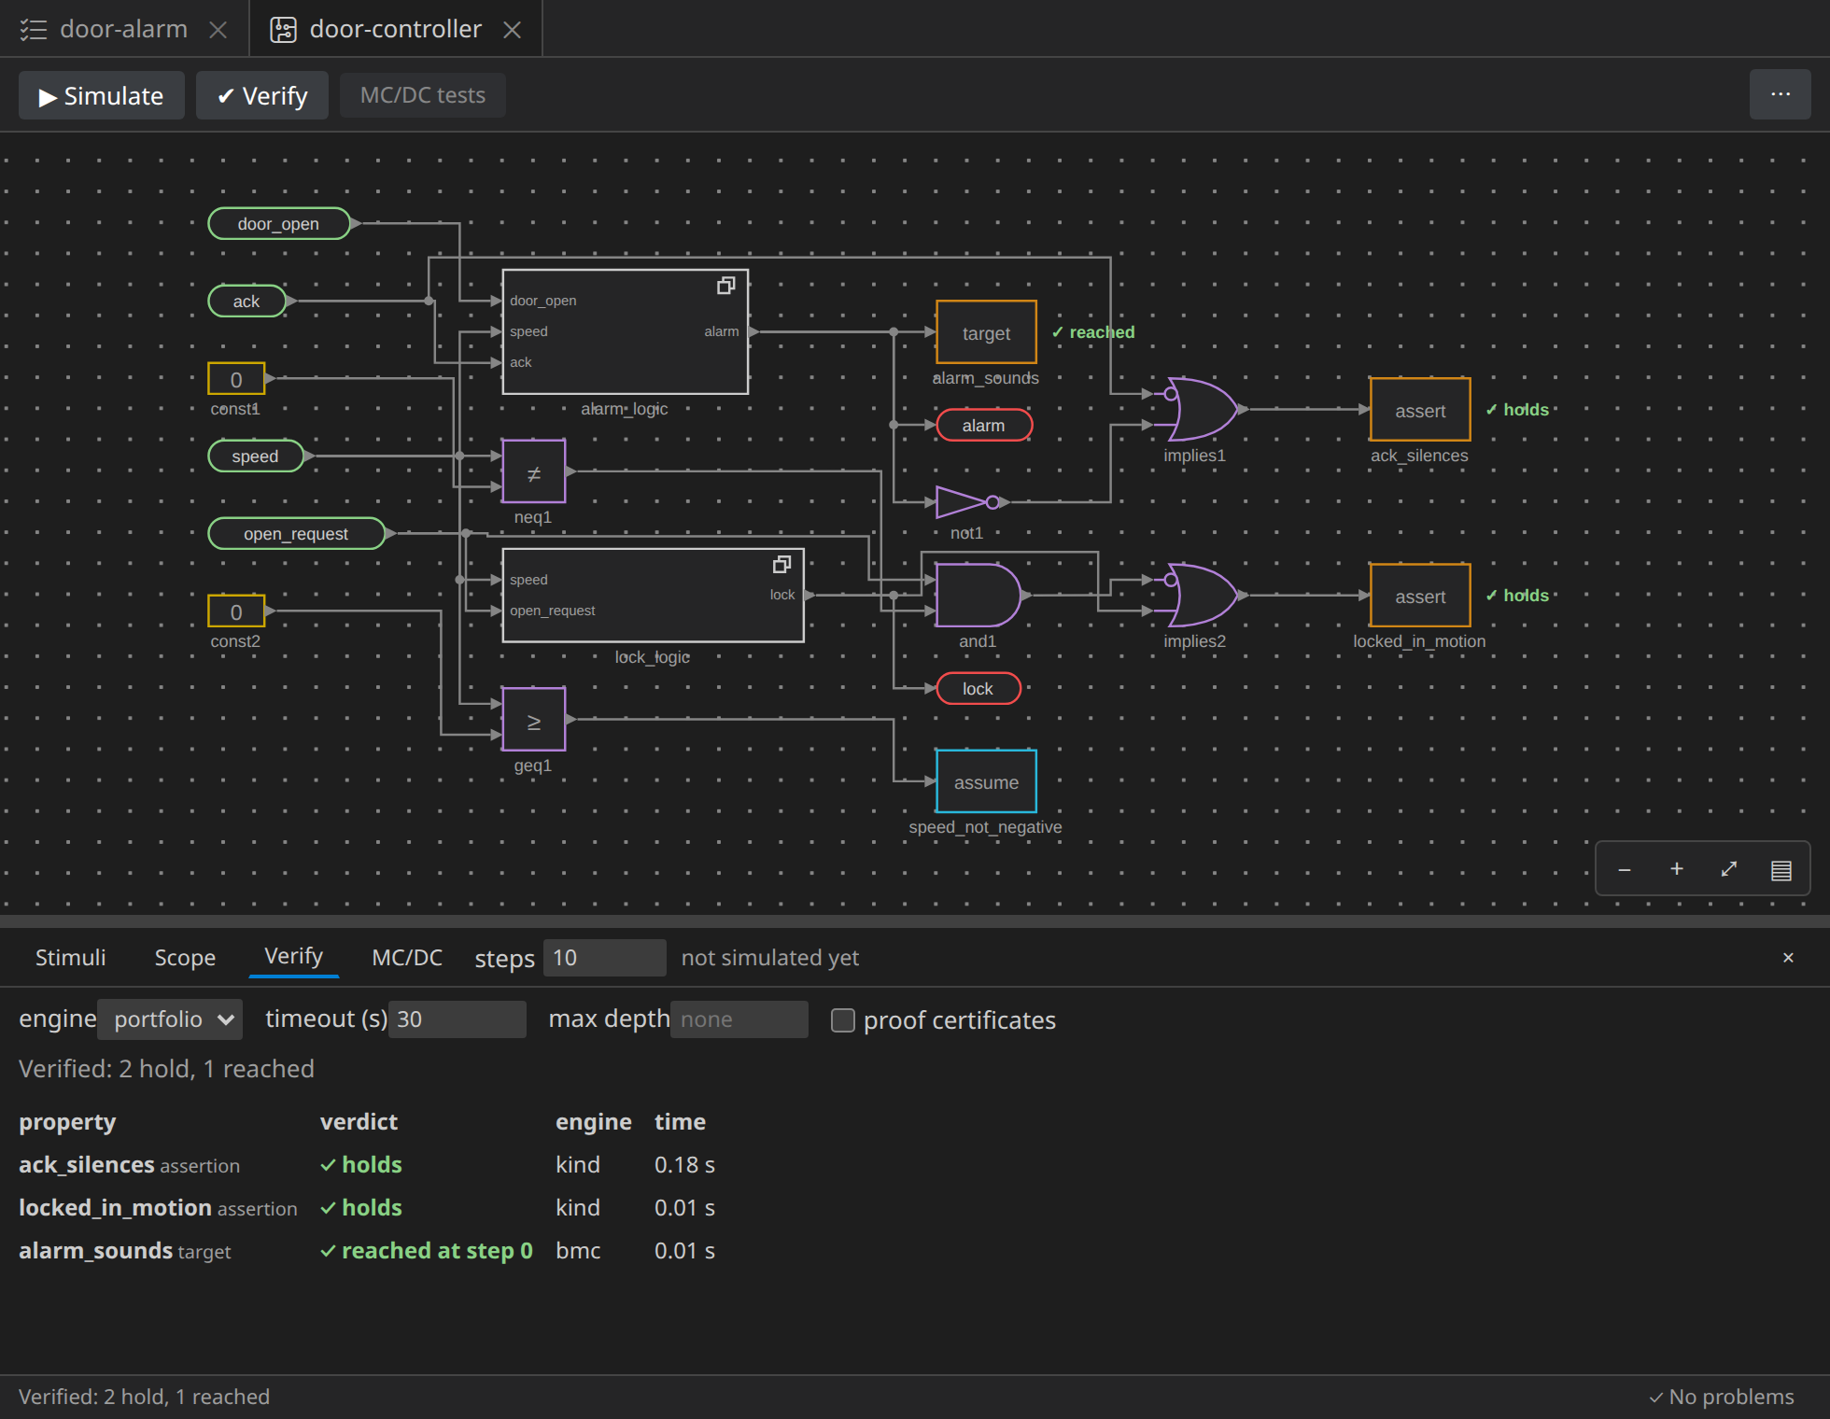
Task: Open the alarm_logic subsystem expand icon
Action: pyautogui.click(x=725, y=286)
